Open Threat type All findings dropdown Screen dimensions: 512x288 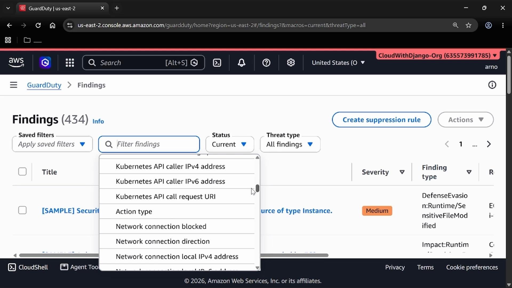tap(290, 144)
